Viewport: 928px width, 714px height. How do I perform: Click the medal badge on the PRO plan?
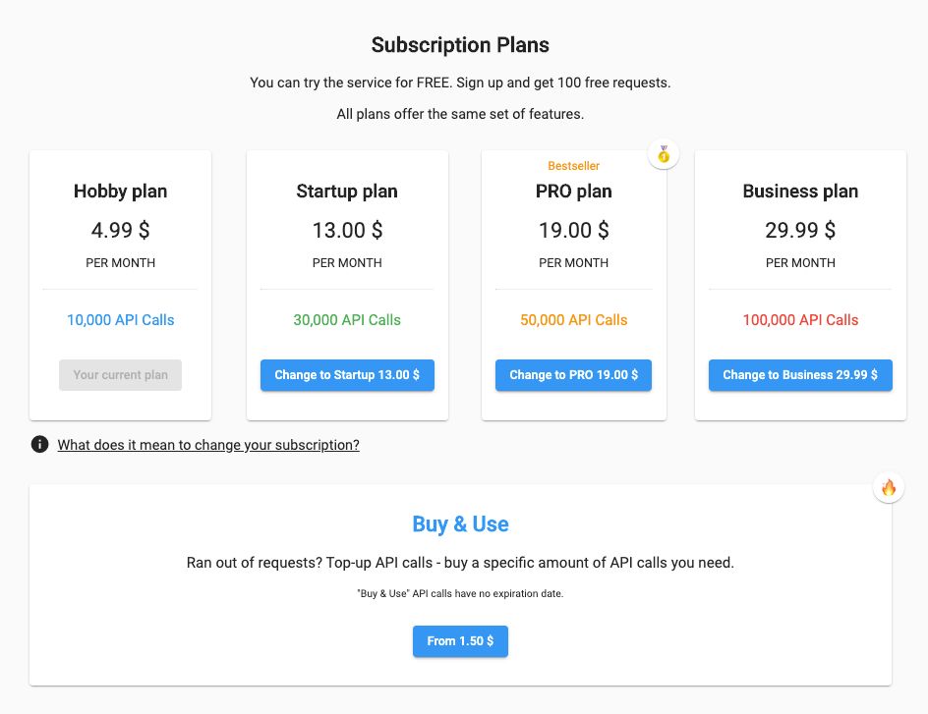coord(664,154)
